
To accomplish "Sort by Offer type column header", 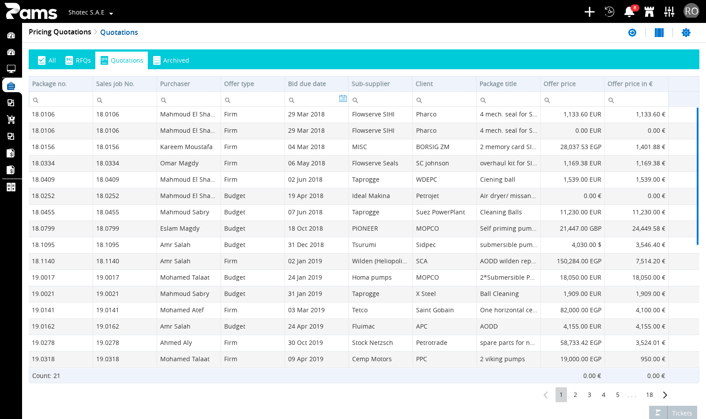I will [253, 84].
